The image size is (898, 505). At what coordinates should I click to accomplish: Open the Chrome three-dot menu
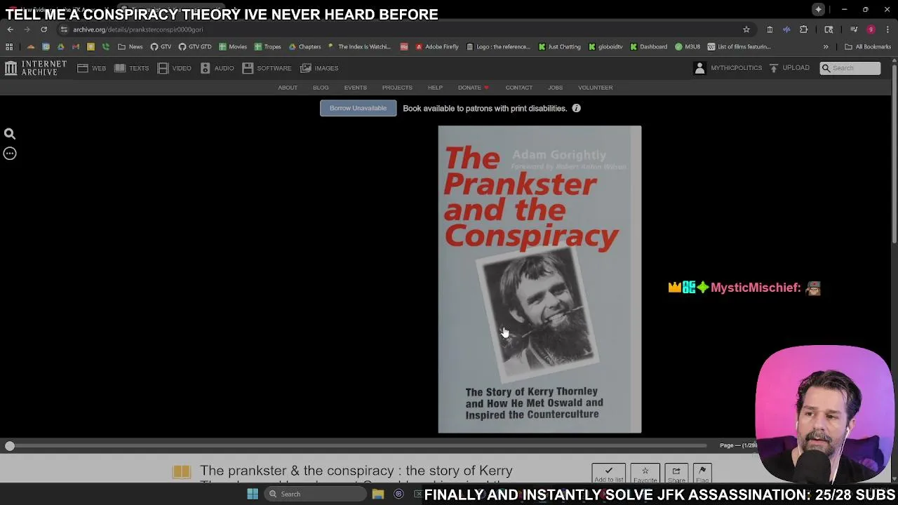tap(887, 29)
